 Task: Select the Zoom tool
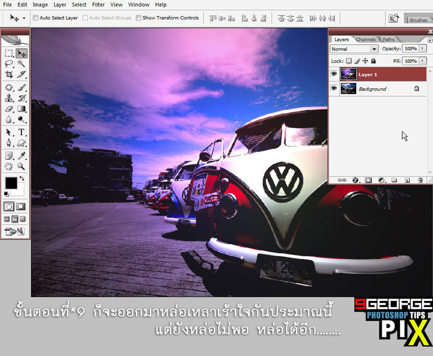[x=21, y=166]
